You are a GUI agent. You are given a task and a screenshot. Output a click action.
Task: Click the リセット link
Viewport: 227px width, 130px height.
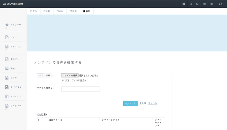[153, 103]
